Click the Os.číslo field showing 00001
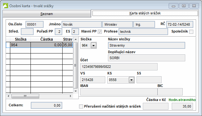The width and height of the screenshot is (202, 116). click(x=35, y=24)
